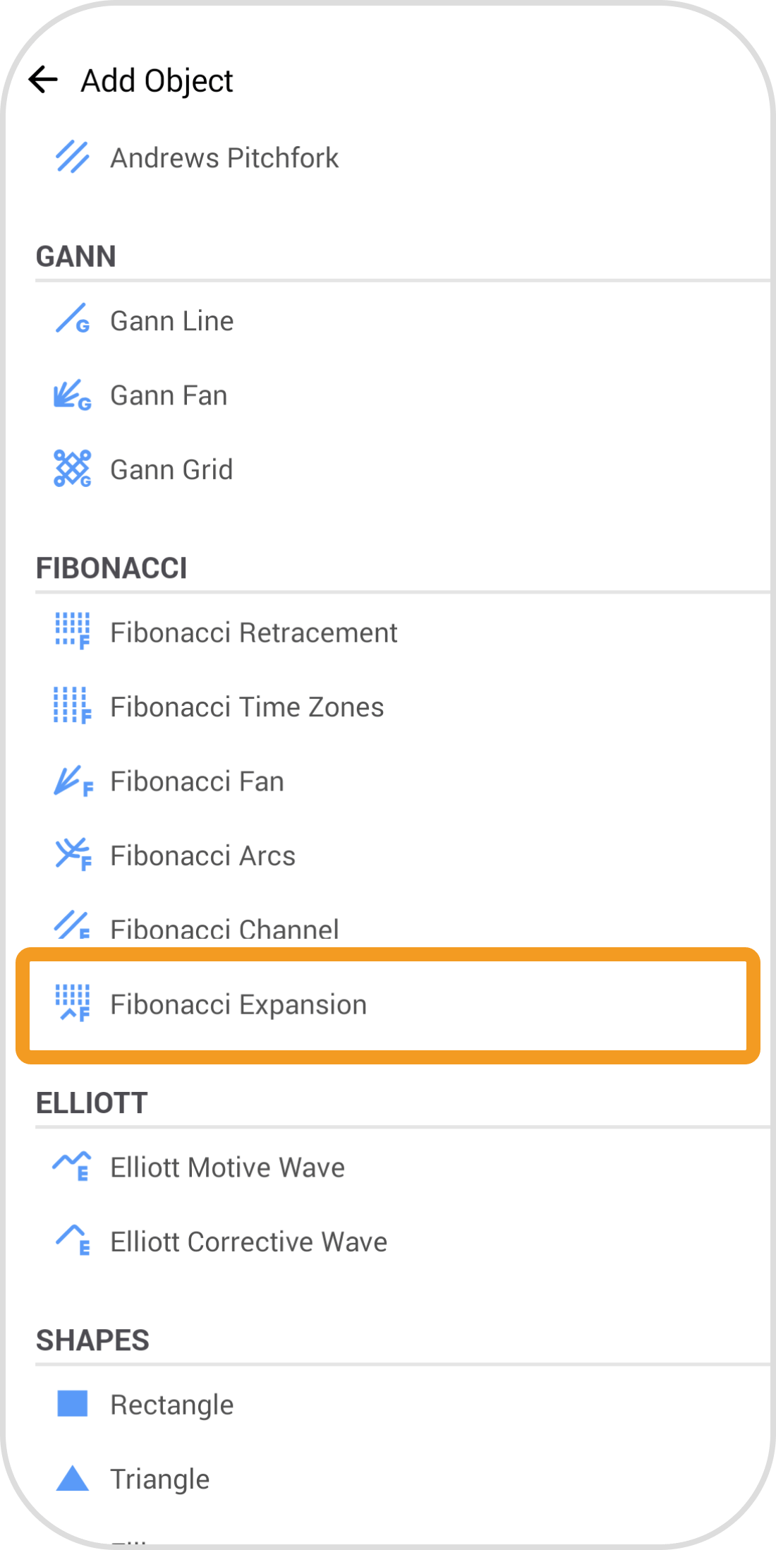Tap the Fibonacci Retracement icon

click(72, 631)
